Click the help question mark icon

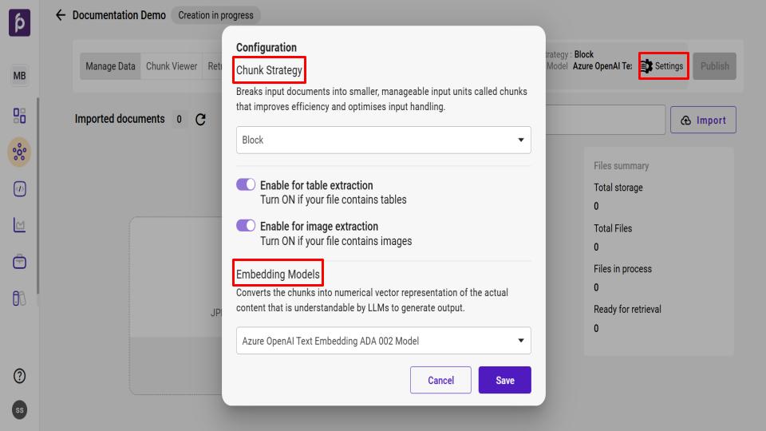pyautogui.click(x=20, y=376)
